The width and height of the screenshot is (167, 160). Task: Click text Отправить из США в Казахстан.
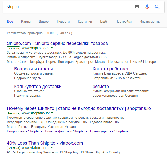(x=117, y=78)
